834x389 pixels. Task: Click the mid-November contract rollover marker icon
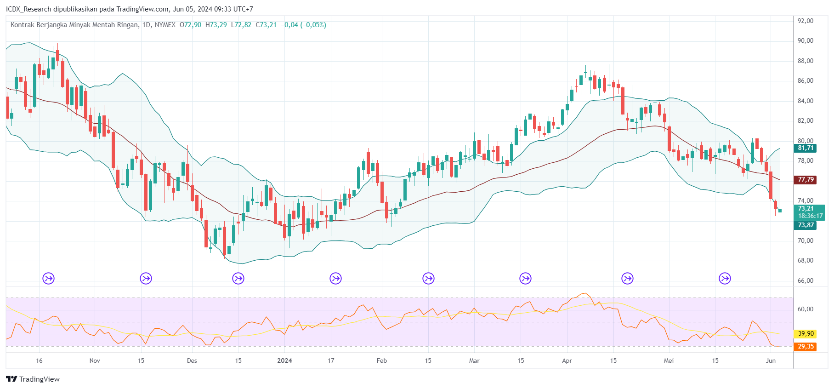(146, 278)
